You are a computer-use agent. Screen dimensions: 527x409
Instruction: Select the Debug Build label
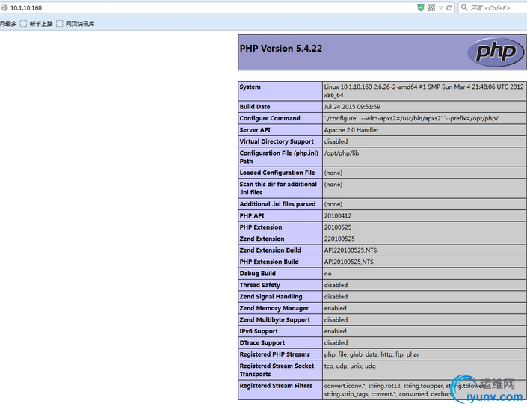tap(257, 274)
